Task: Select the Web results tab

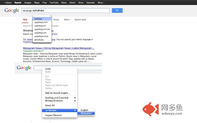Action: click(x=25, y=20)
